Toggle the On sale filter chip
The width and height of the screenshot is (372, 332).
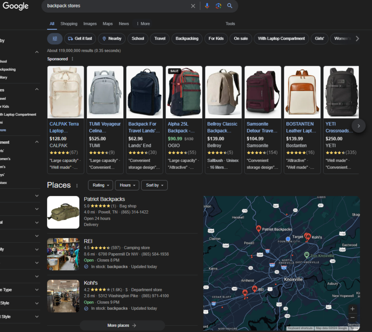pos(241,39)
